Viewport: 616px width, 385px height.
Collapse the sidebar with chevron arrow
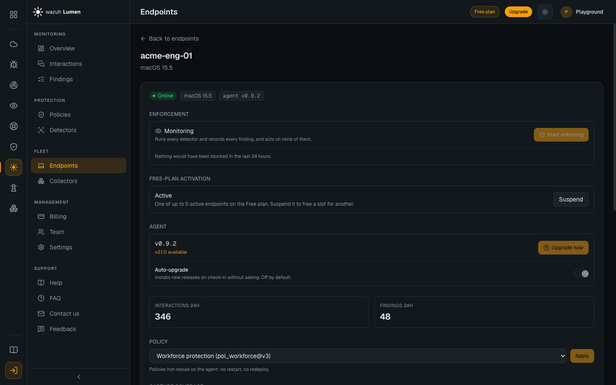point(79,377)
